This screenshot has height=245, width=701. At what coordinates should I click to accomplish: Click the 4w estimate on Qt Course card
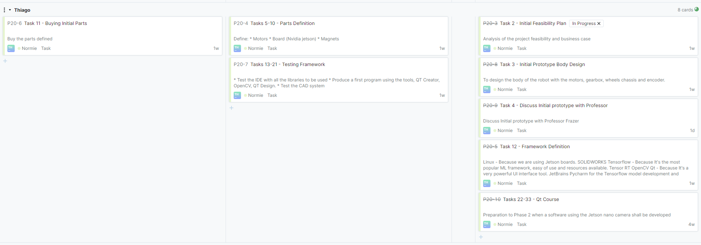(x=691, y=224)
